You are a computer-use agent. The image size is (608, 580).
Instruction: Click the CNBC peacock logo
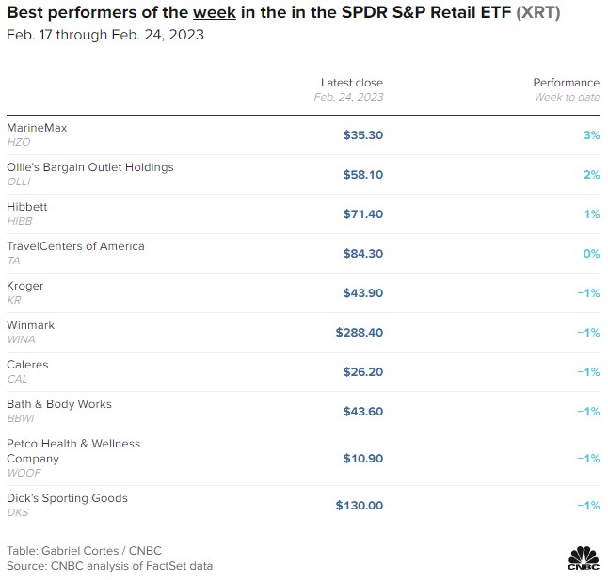(583, 556)
